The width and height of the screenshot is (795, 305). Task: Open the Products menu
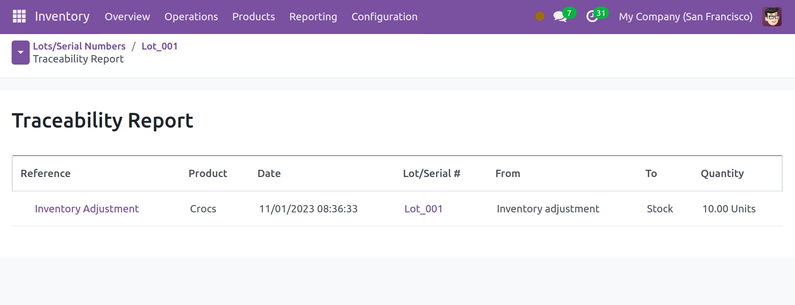pos(254,17)
